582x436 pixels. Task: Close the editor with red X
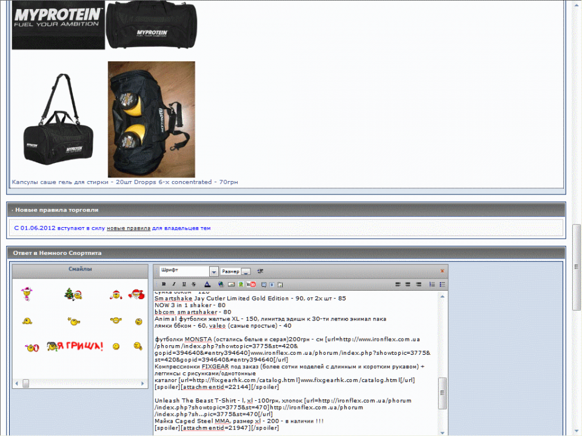click(442, 271)
